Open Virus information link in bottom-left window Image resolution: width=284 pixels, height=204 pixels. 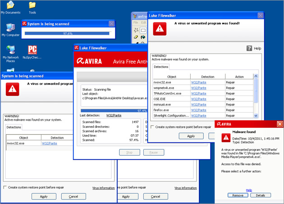(103, 188)
